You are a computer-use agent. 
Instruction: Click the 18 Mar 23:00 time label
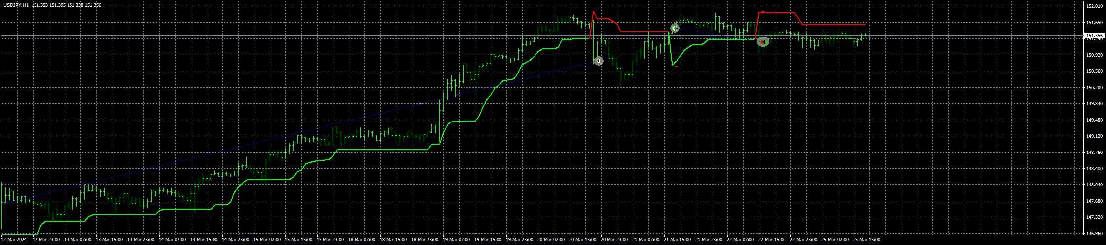(x=425, y=240)
